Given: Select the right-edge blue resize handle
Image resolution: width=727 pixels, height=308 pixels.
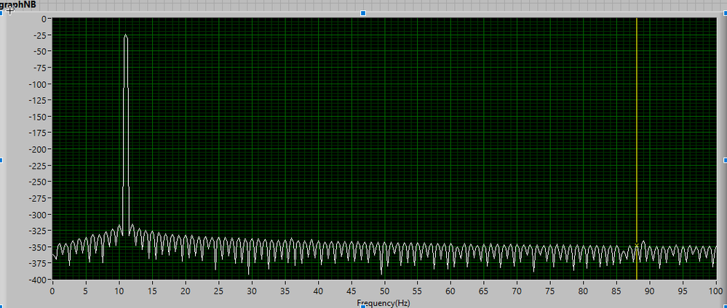Looking at the screenshot, I should (725, 160).
